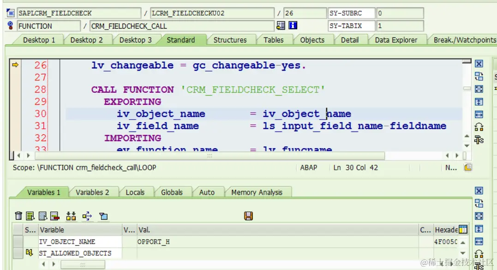Click the SY-TABIX value field showing 1

point(400,26)
